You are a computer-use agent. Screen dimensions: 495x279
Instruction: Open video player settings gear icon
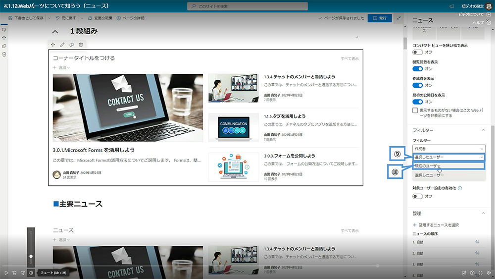(x=472, y=273)
